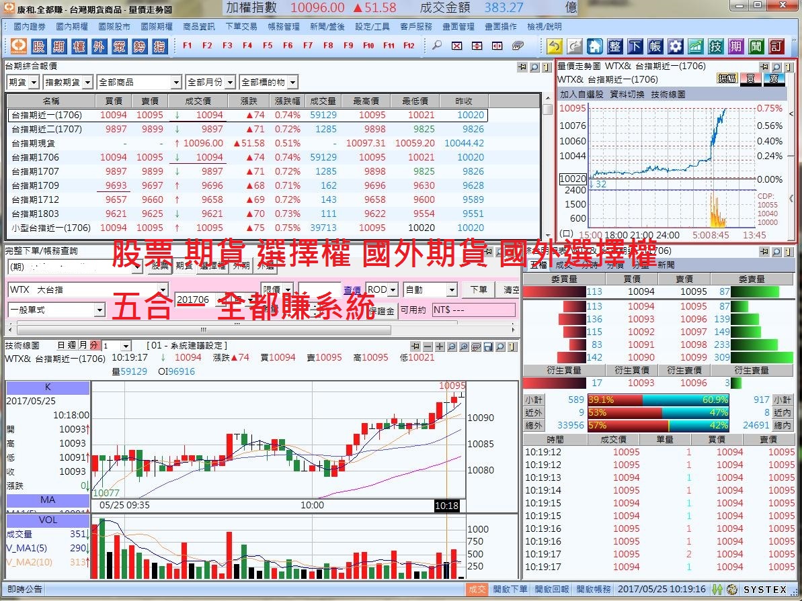Click the minus icon on technical chart toolbar
This screenshot has height=601, width=802.
click(428, 347)
